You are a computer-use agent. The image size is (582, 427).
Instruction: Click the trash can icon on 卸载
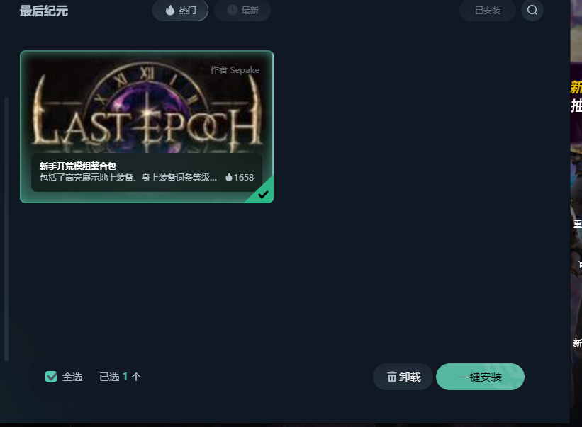(391, 377)
